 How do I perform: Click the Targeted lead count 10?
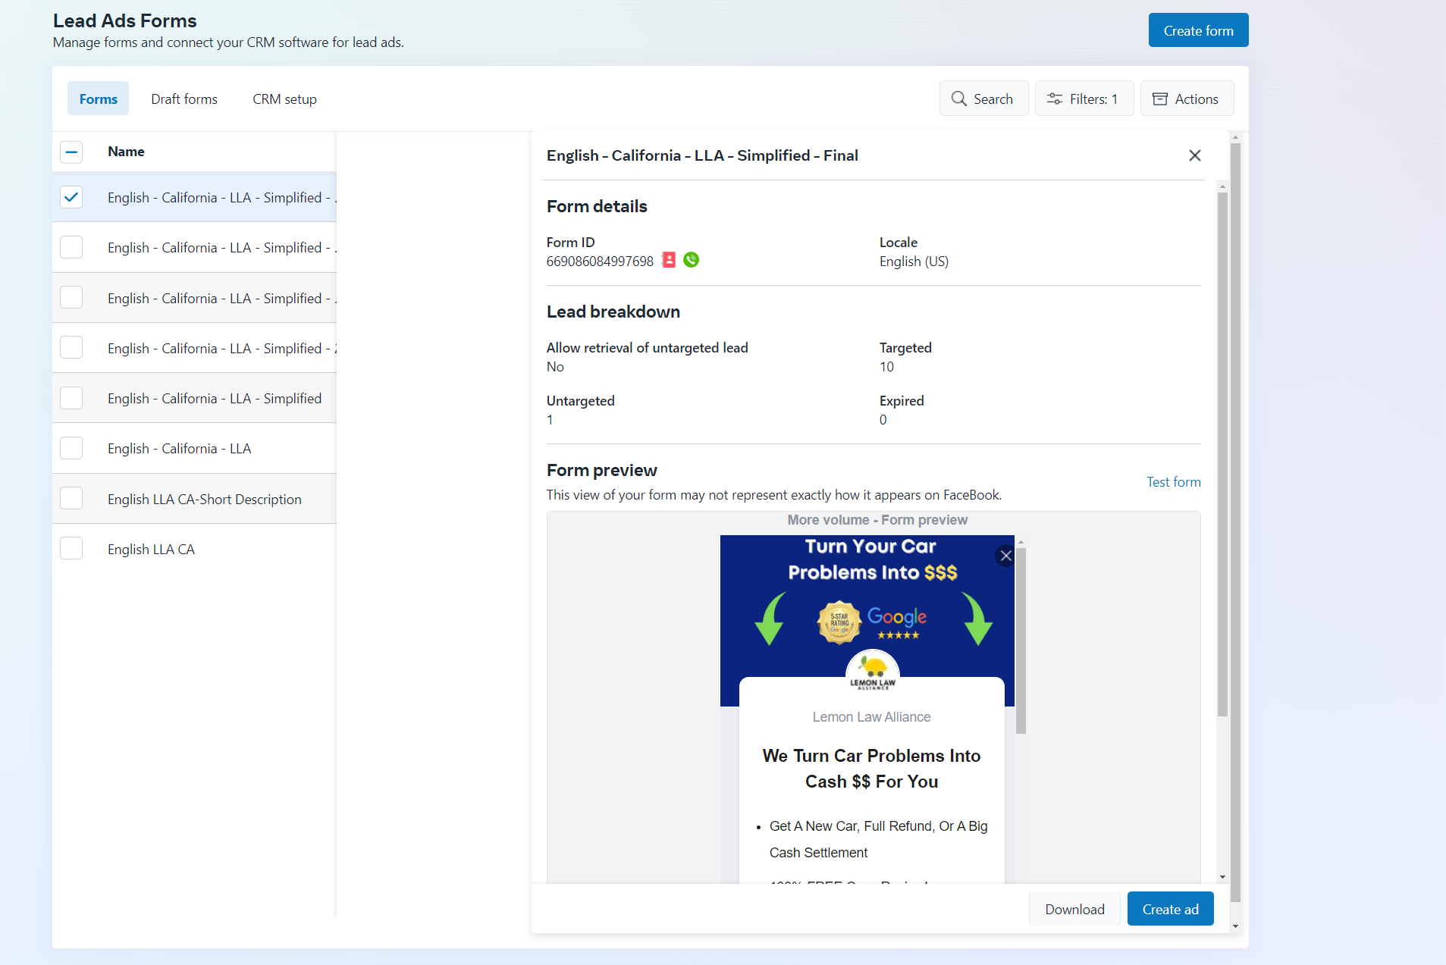[x=886, y=367]
